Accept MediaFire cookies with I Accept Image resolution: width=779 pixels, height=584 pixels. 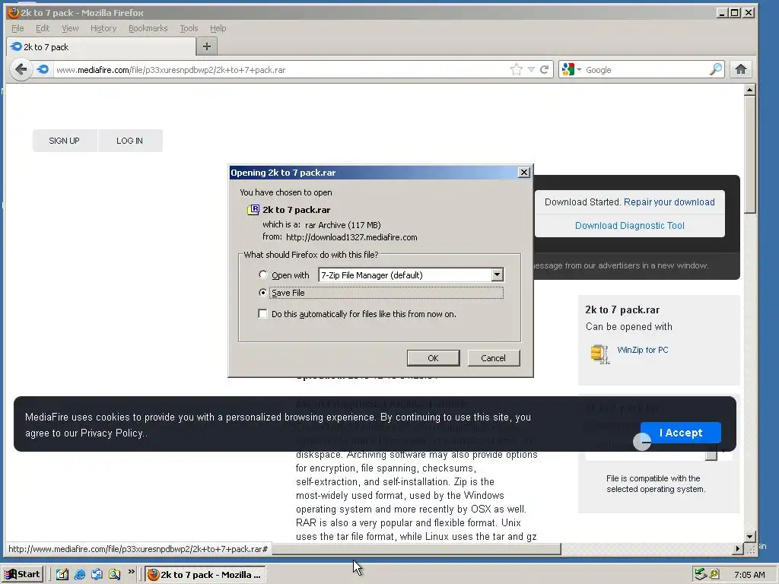[681, 433]
